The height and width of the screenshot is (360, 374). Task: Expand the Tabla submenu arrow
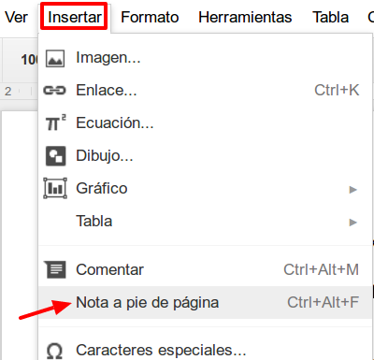[x=352, y=223]
